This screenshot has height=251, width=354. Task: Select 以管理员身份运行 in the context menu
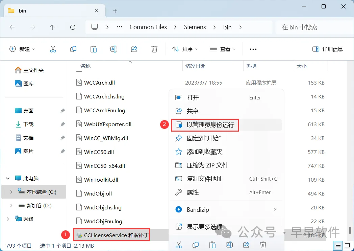[226, 124]
